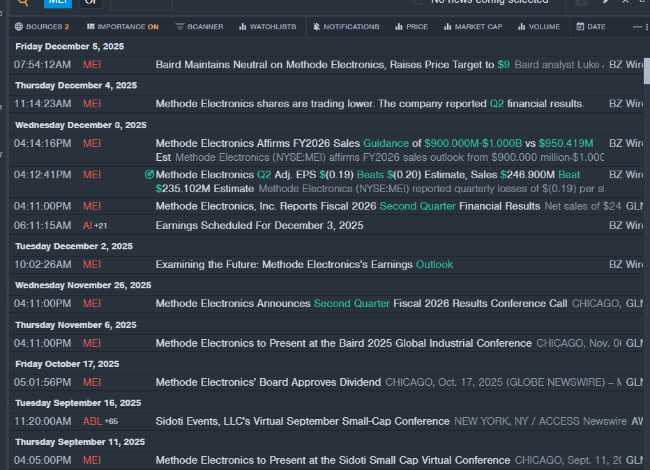Image resolution: width=650 pixels, height=470 pixels.
Task: Open the Date filter calendar
Action: pos(591,27)
